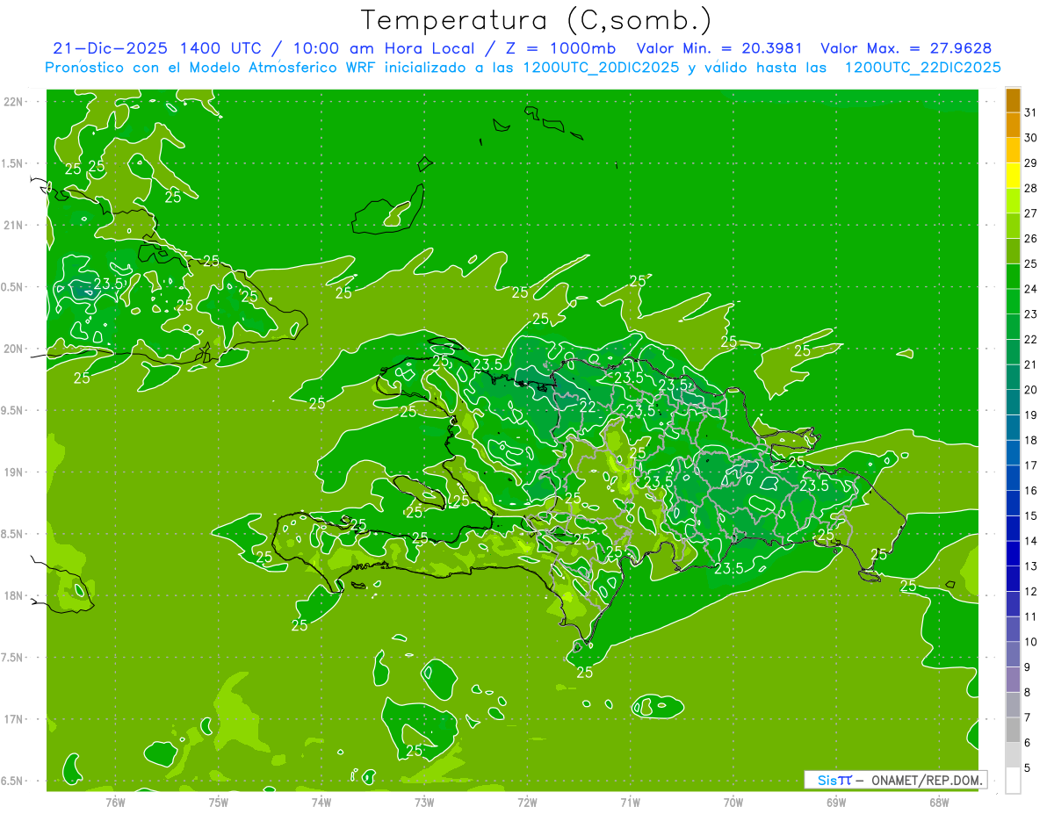
Task: Click the 'Valor Min. = 20.3981' readout
Action: [x=719, y=48]
